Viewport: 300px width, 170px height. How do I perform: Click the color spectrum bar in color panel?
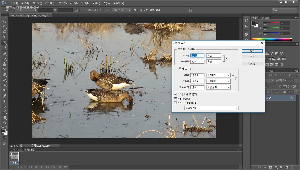(x=271, y=39)
